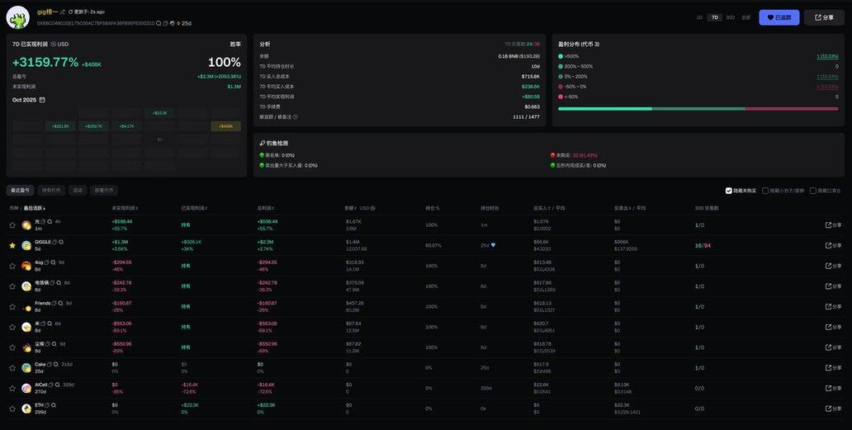Switch to the 持有代币 tab
The width and height of the screenshot is (852, 430).
[x=51, y=191]
